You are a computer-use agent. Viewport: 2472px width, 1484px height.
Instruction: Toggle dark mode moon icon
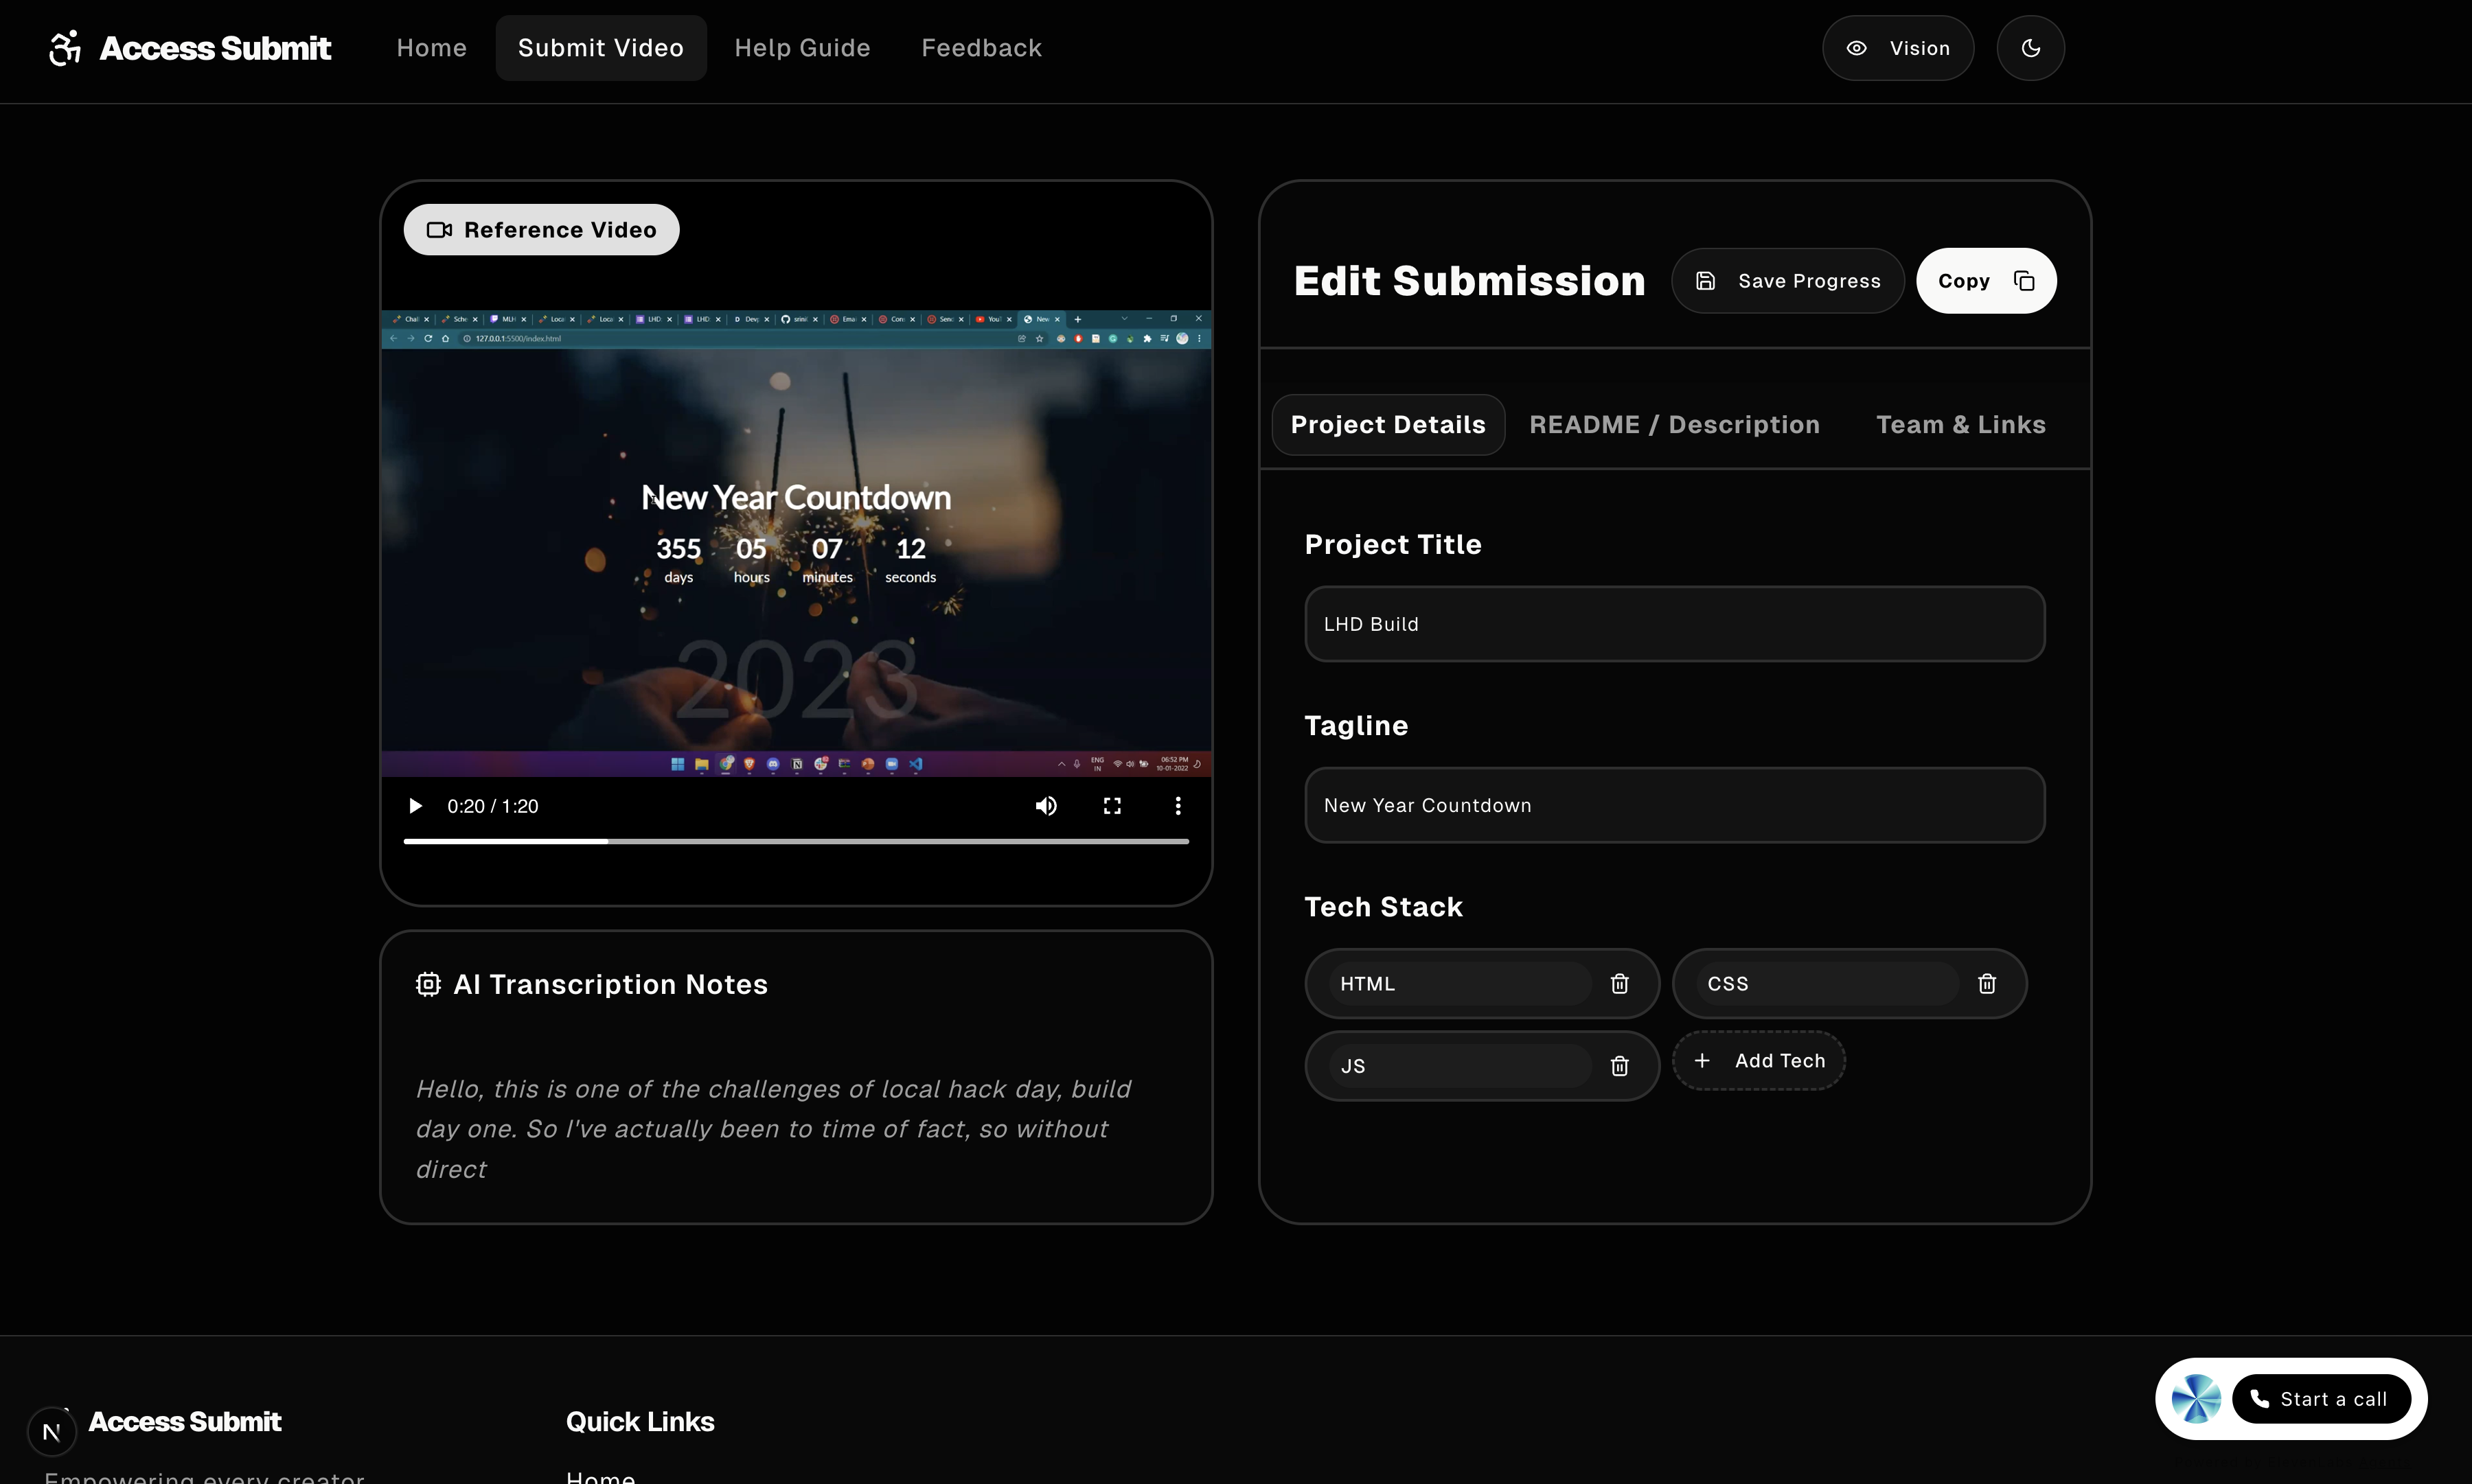[2030, 48]
